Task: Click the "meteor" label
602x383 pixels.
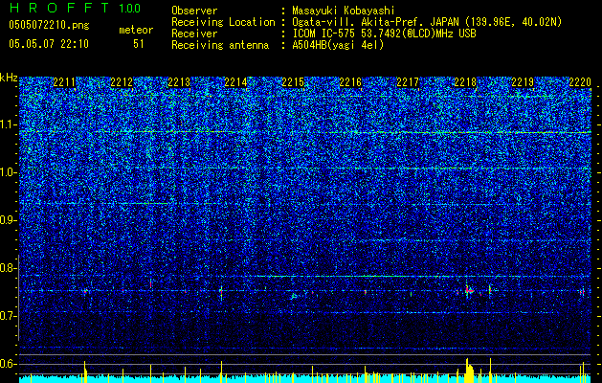Action: [x=136, y=30]
